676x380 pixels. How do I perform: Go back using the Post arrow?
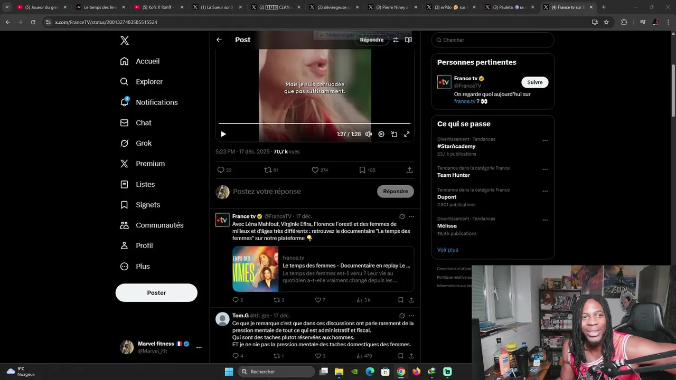click(219, 40)
